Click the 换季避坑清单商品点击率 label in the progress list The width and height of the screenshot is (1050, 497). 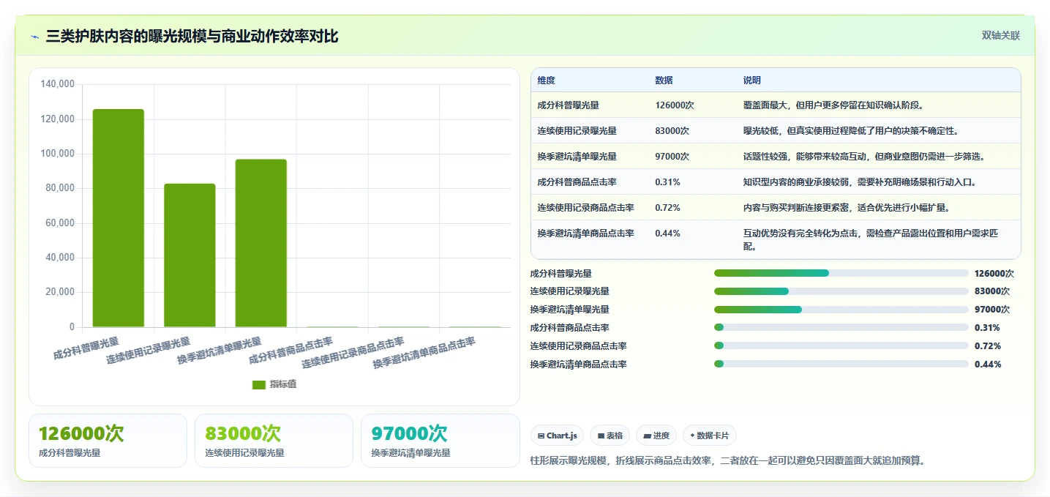point(578,365)
